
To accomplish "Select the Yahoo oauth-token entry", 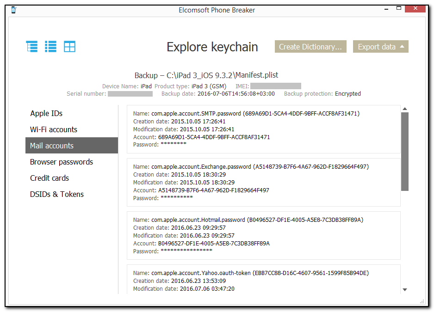I will [x=264, y=280].
